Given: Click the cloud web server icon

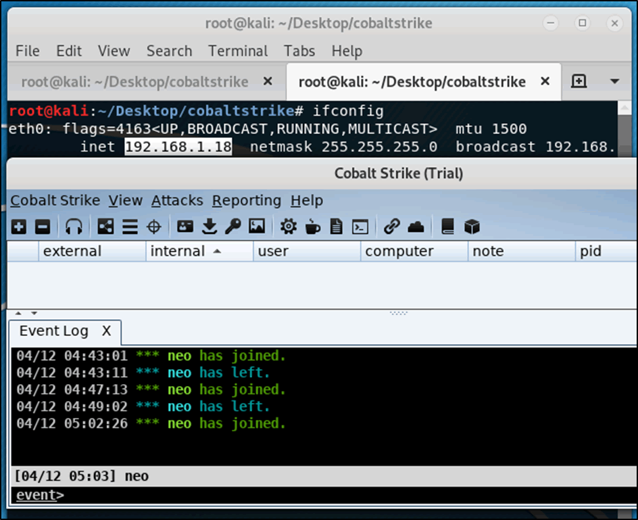Looking at the screenshot, I should coord(416,227).
